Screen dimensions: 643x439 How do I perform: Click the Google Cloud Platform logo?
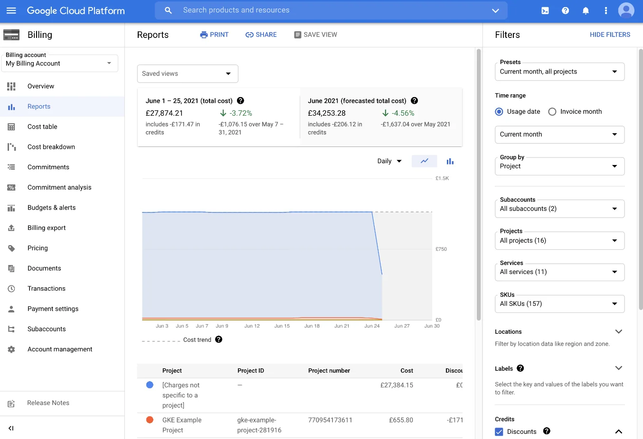76,10
